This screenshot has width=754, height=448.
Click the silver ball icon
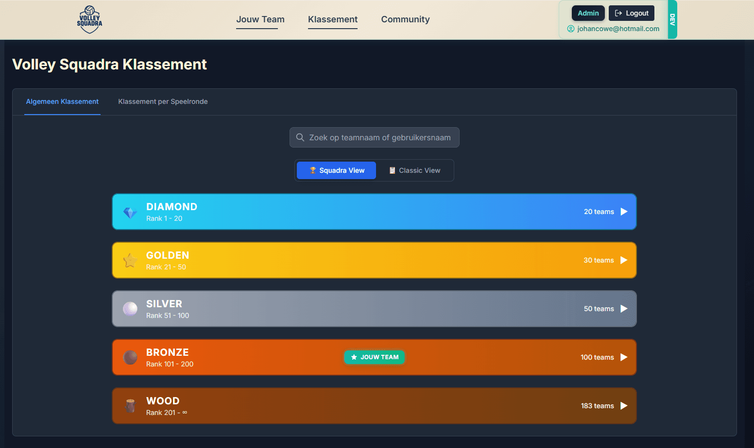(x=130, y=309)
